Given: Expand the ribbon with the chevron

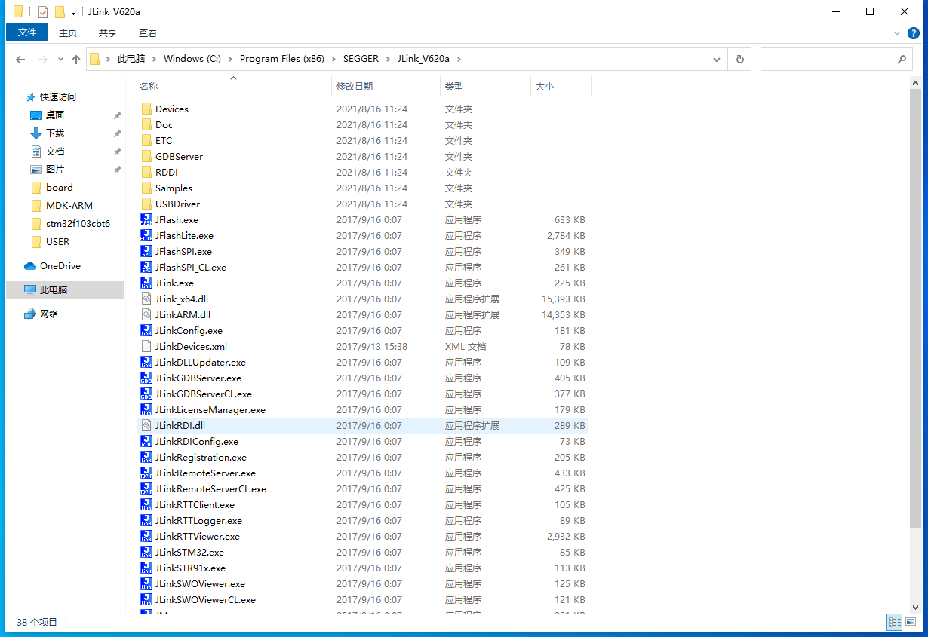Looking at the screenshot, I should point(896,33).
